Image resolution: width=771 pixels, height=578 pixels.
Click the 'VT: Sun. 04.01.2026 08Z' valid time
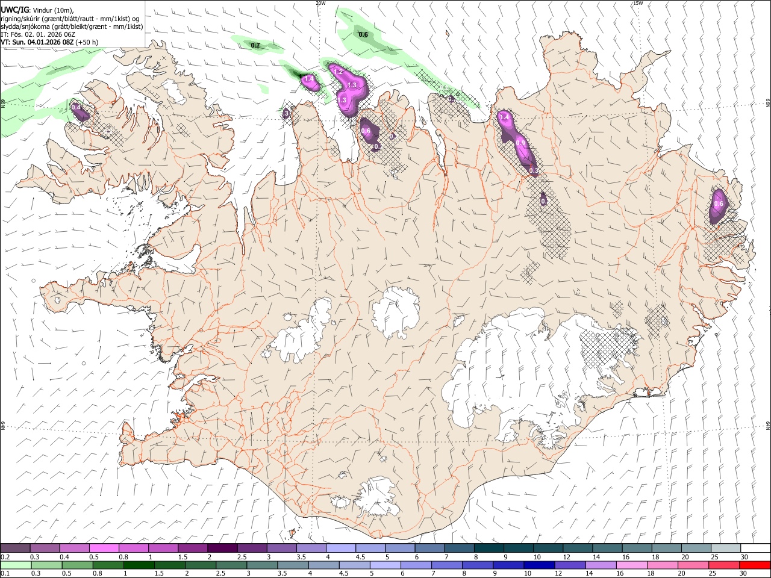(37, 42)
